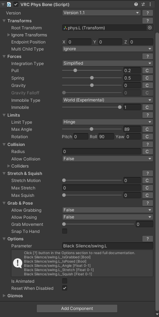Collapse the Collision section

point(4,144)
